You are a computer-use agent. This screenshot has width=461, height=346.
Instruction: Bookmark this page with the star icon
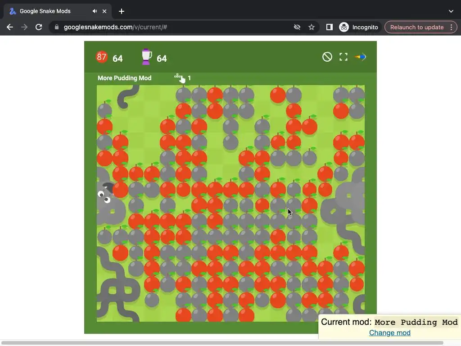coord(312,27)
